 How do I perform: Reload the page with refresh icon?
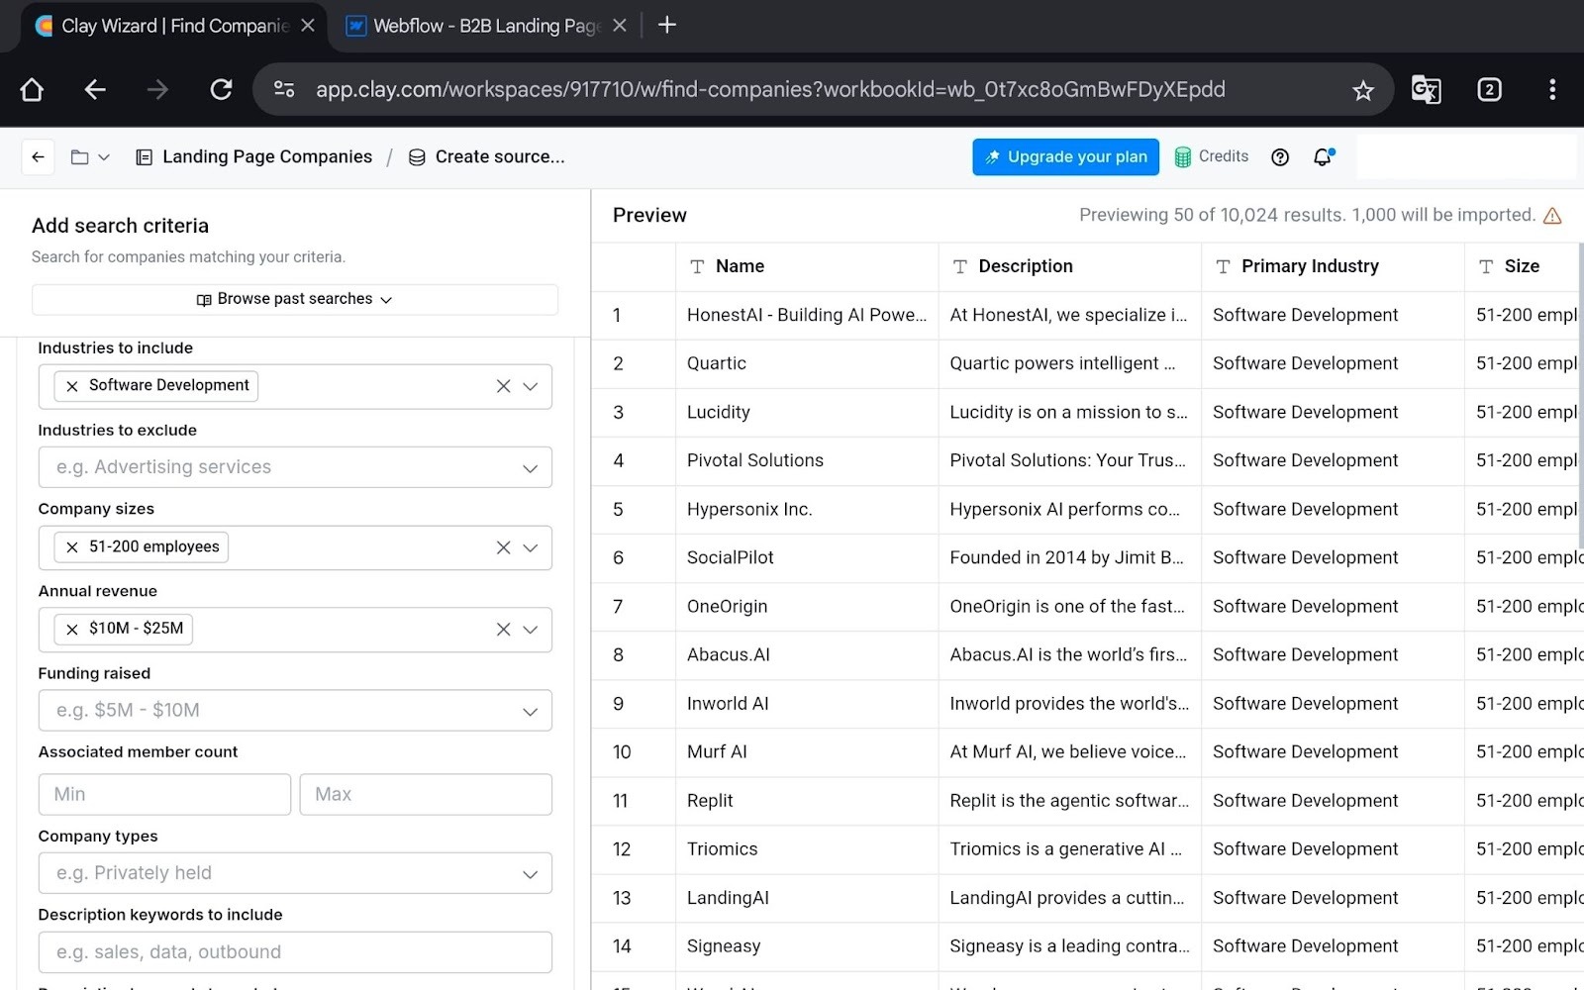221,90
